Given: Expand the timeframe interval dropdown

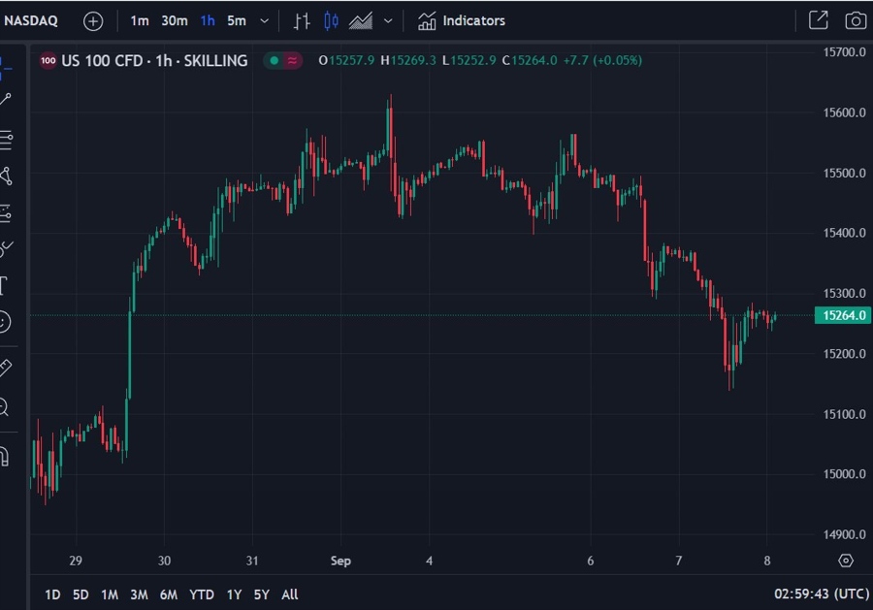Looking at the screenshot, I should (x=265, y=21).
